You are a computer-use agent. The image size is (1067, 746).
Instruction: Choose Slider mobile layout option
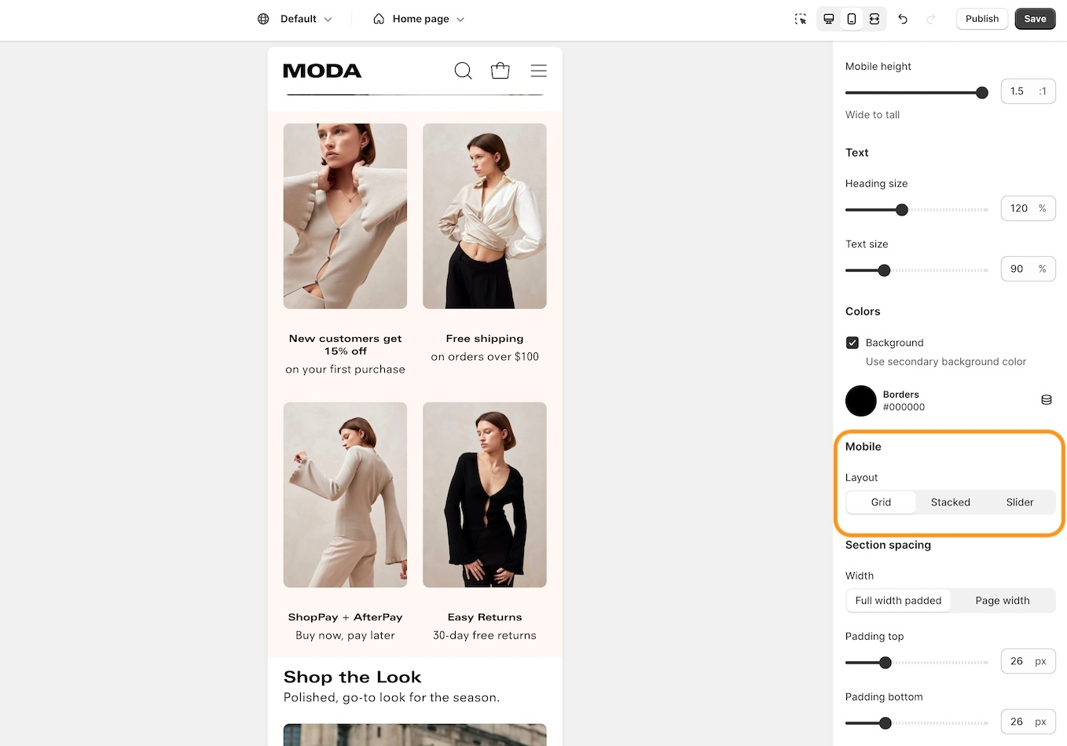(x=1019, y=502)
